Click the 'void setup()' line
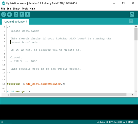This screenshot has width=138, height=124. click(x=18, y=92)
